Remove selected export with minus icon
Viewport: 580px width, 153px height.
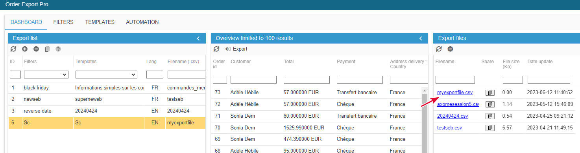coord(36,49)
